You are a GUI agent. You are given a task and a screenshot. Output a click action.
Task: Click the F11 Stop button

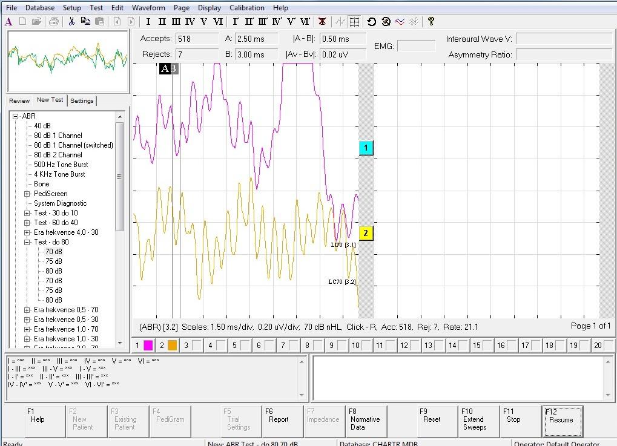tap(521, 421)
